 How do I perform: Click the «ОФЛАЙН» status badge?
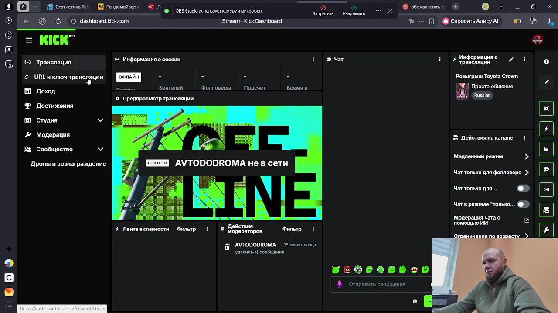[x=129, y=77]
